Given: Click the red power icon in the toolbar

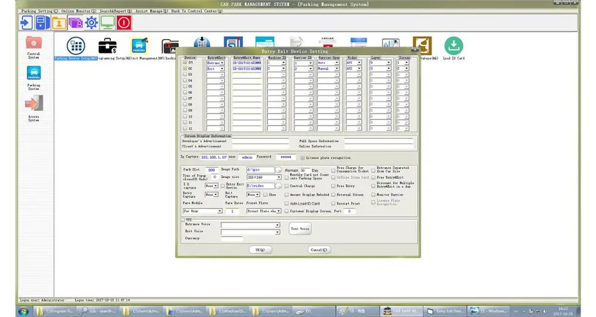Looking at the screenshot, I should coord(124,23).
